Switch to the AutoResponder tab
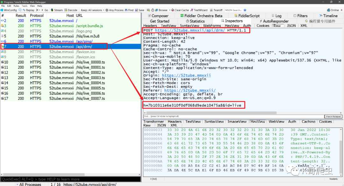This screenshot has width=344, height=186. (x=273, y=21)
